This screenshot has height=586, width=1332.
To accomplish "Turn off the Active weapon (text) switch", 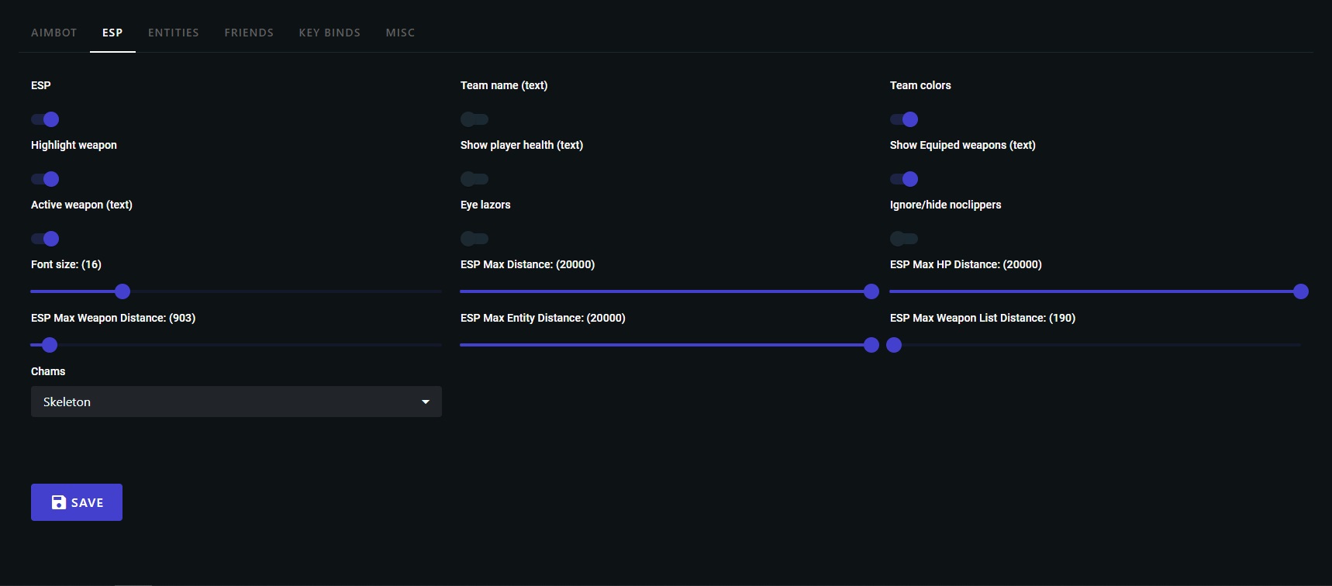I will [x=45, y=239].
